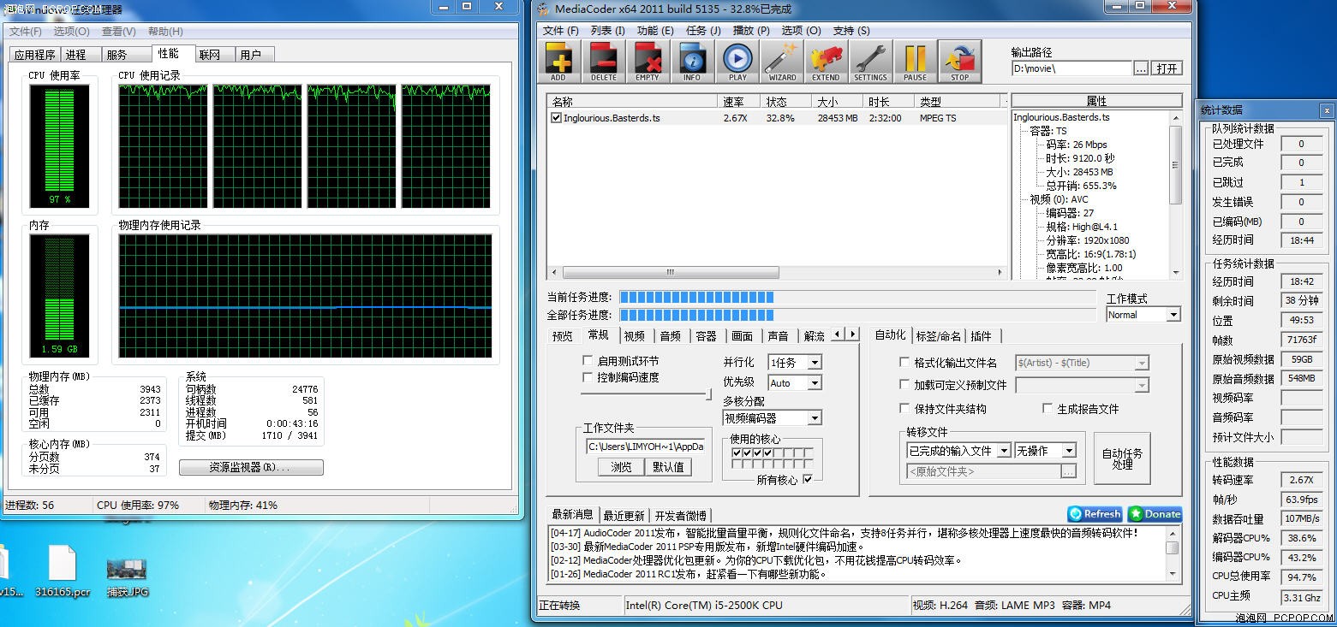The width and height of the screenshot is (1337, 627).
Task: Enable the 格式化输出文件名 checkbox
Action: (x=905, y=362)
